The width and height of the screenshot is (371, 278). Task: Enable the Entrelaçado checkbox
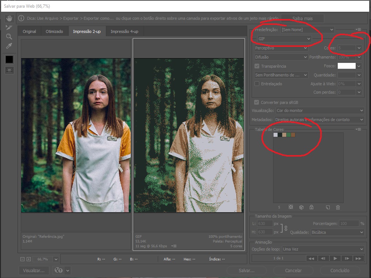point(257,84)
